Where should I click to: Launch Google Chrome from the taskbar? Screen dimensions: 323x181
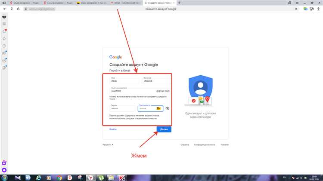click(x=59, y=178)
